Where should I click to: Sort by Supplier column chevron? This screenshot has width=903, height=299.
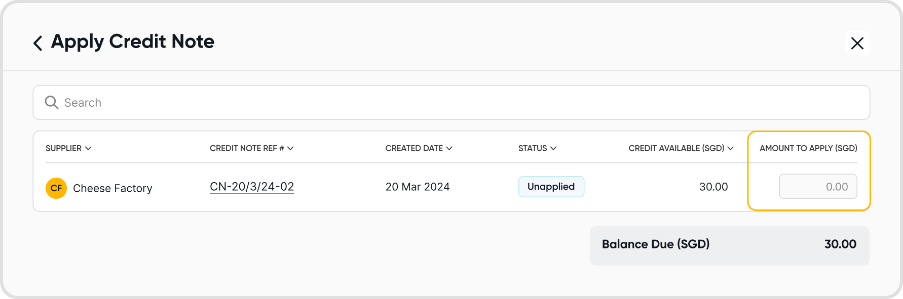(x=88, y=148)
